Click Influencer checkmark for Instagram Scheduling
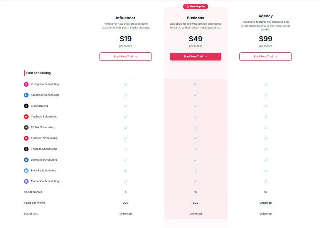The image size is (320, 228). (x=126, y=84)
